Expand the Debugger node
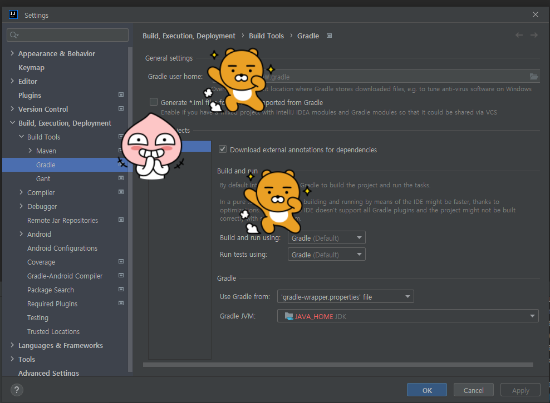The width and height of the screenshot is (550, 403). [x=21, y=206]
